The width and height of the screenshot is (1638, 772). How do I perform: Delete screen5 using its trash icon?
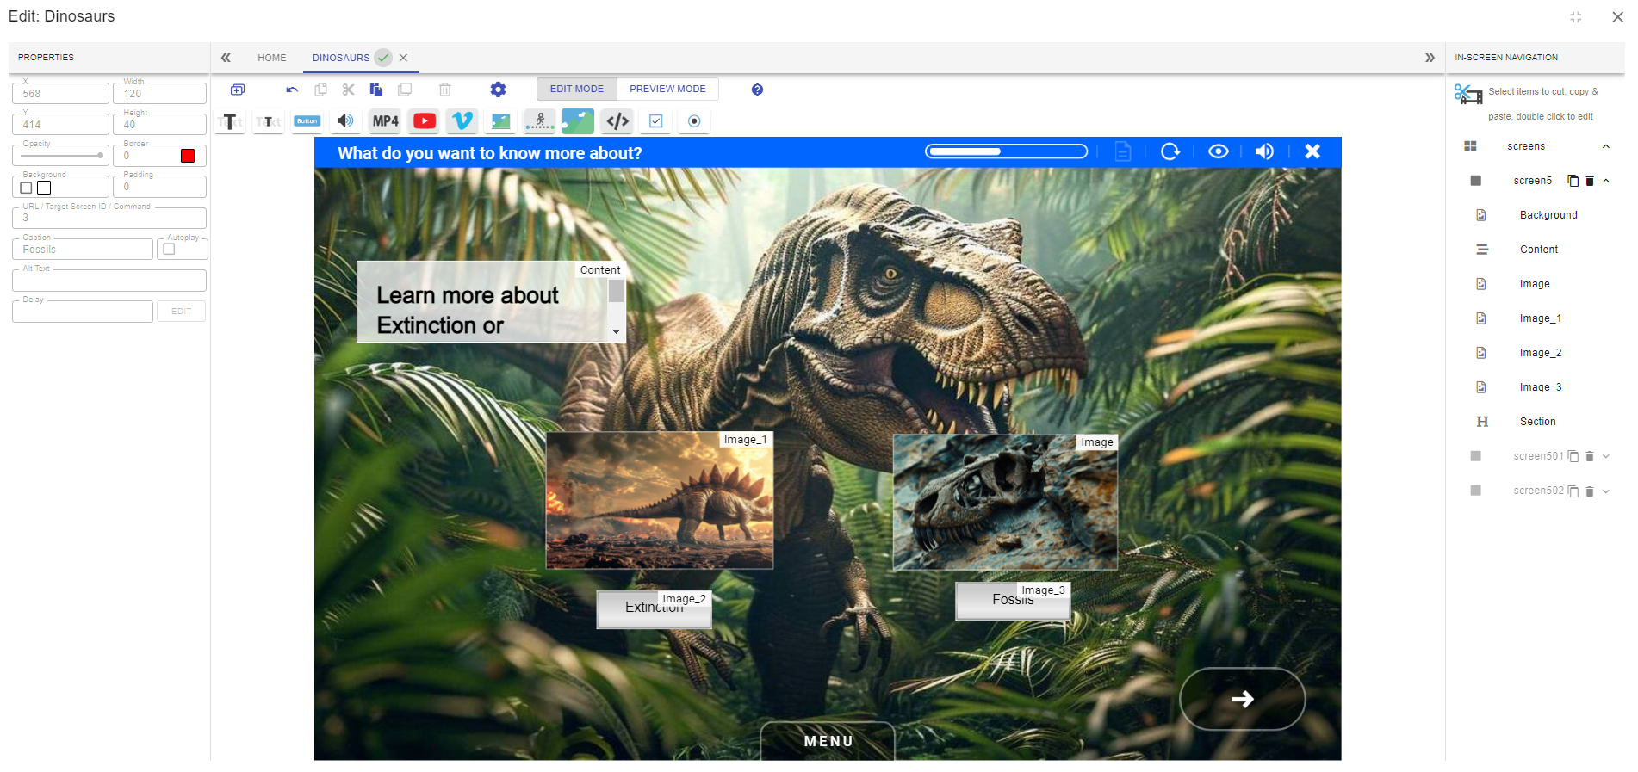click(1590, 181)
